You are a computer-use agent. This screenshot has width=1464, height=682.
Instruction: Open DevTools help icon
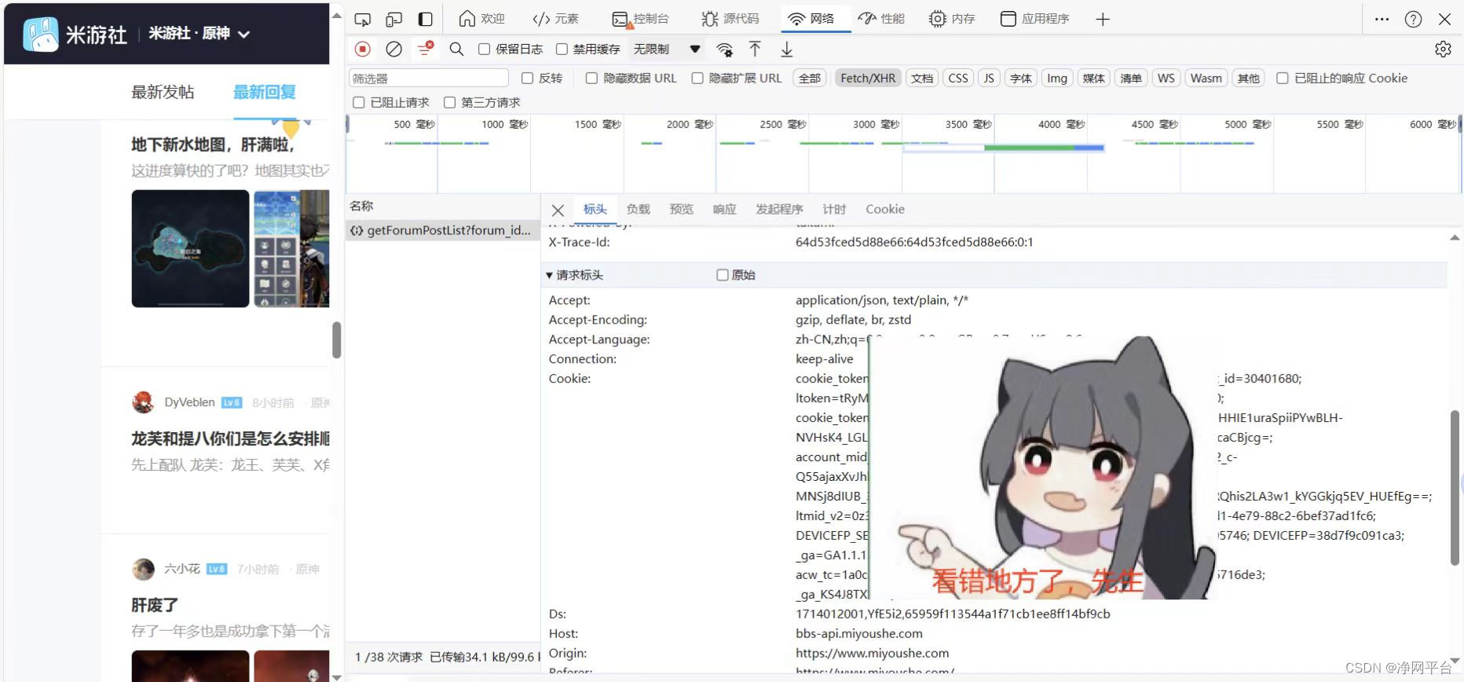(1413, 20)
